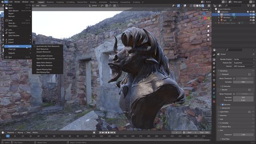The height and width of the screenshot is (144, 256).
Task: Expand the Volumes panel
Action: 223,116
